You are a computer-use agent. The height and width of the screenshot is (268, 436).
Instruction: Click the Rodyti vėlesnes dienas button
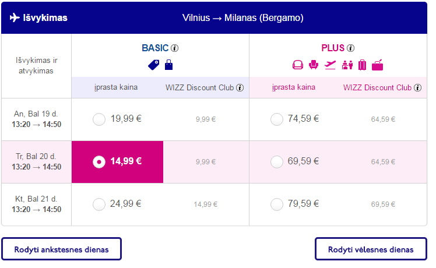tap(371, 249)
